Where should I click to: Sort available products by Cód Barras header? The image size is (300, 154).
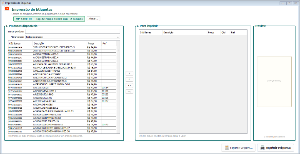20,44
